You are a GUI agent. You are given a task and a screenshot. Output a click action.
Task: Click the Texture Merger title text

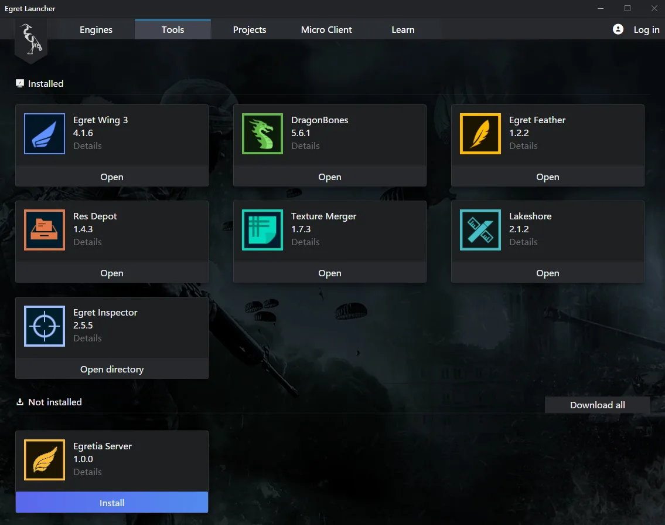coord(323,216)
